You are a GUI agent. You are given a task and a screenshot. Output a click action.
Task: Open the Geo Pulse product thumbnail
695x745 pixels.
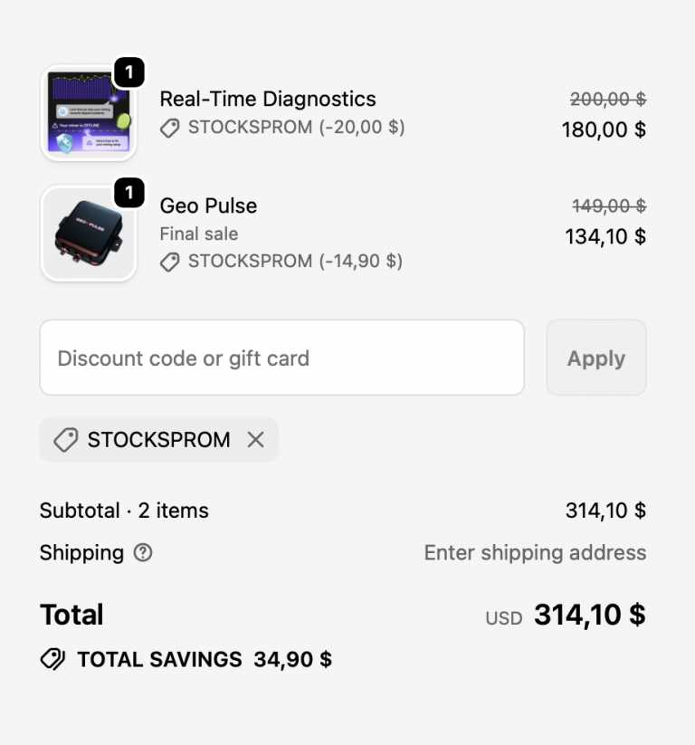(88, 233)
